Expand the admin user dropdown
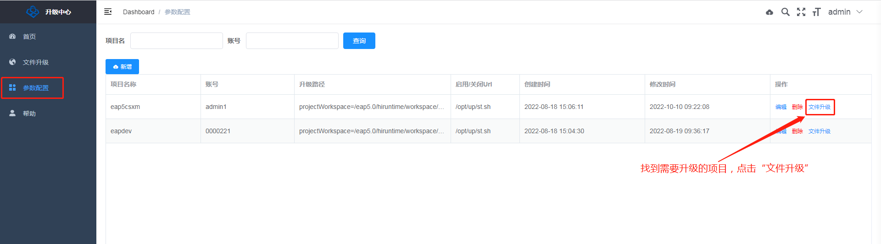The image size is (881, 244). (x=845, y=12)
